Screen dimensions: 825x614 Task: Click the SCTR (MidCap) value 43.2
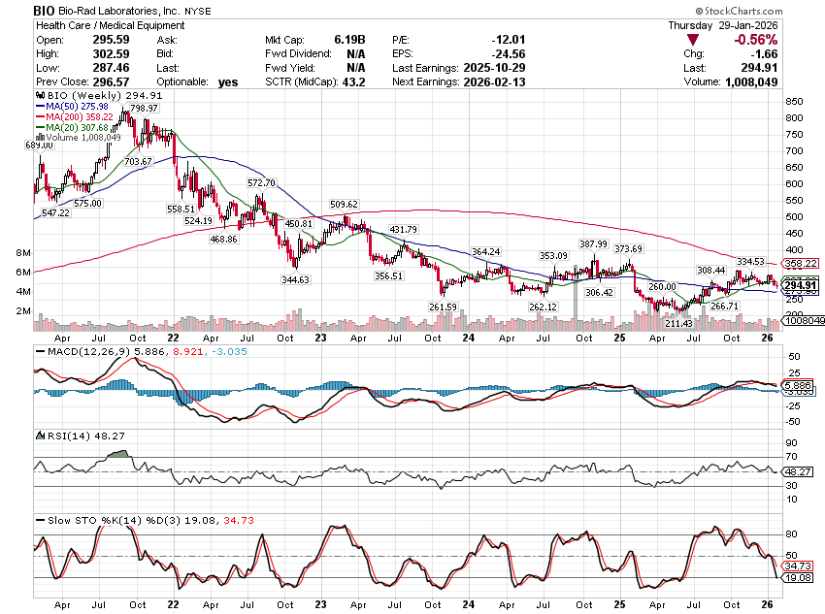355,82
